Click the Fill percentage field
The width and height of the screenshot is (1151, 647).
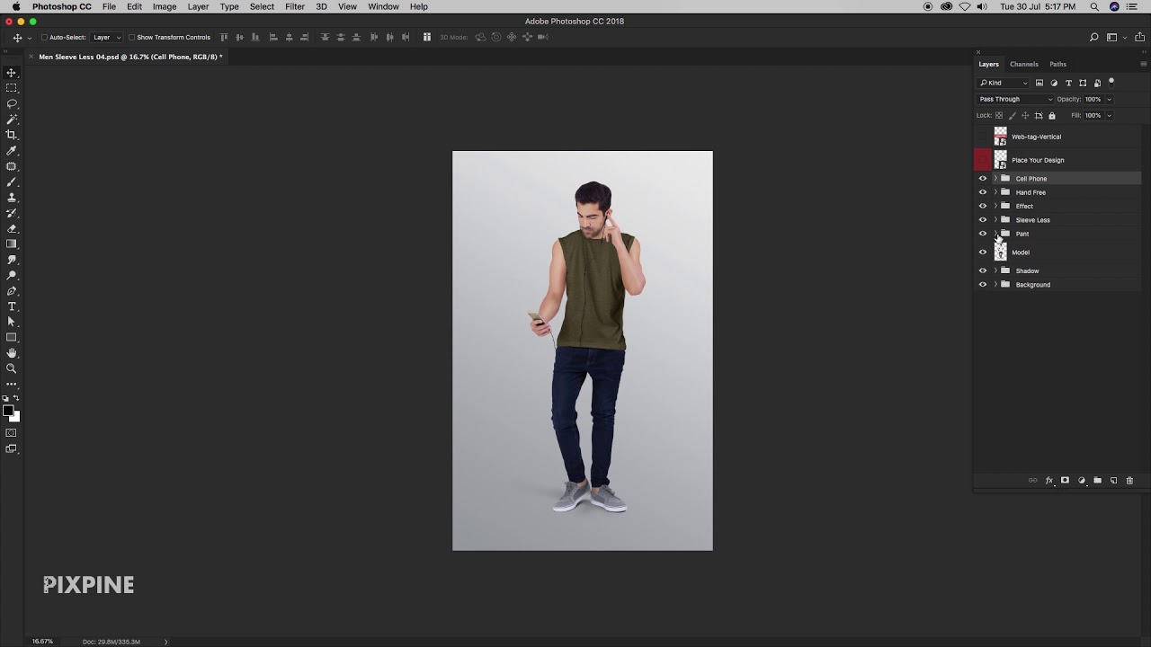click(x=1093, y=115)
